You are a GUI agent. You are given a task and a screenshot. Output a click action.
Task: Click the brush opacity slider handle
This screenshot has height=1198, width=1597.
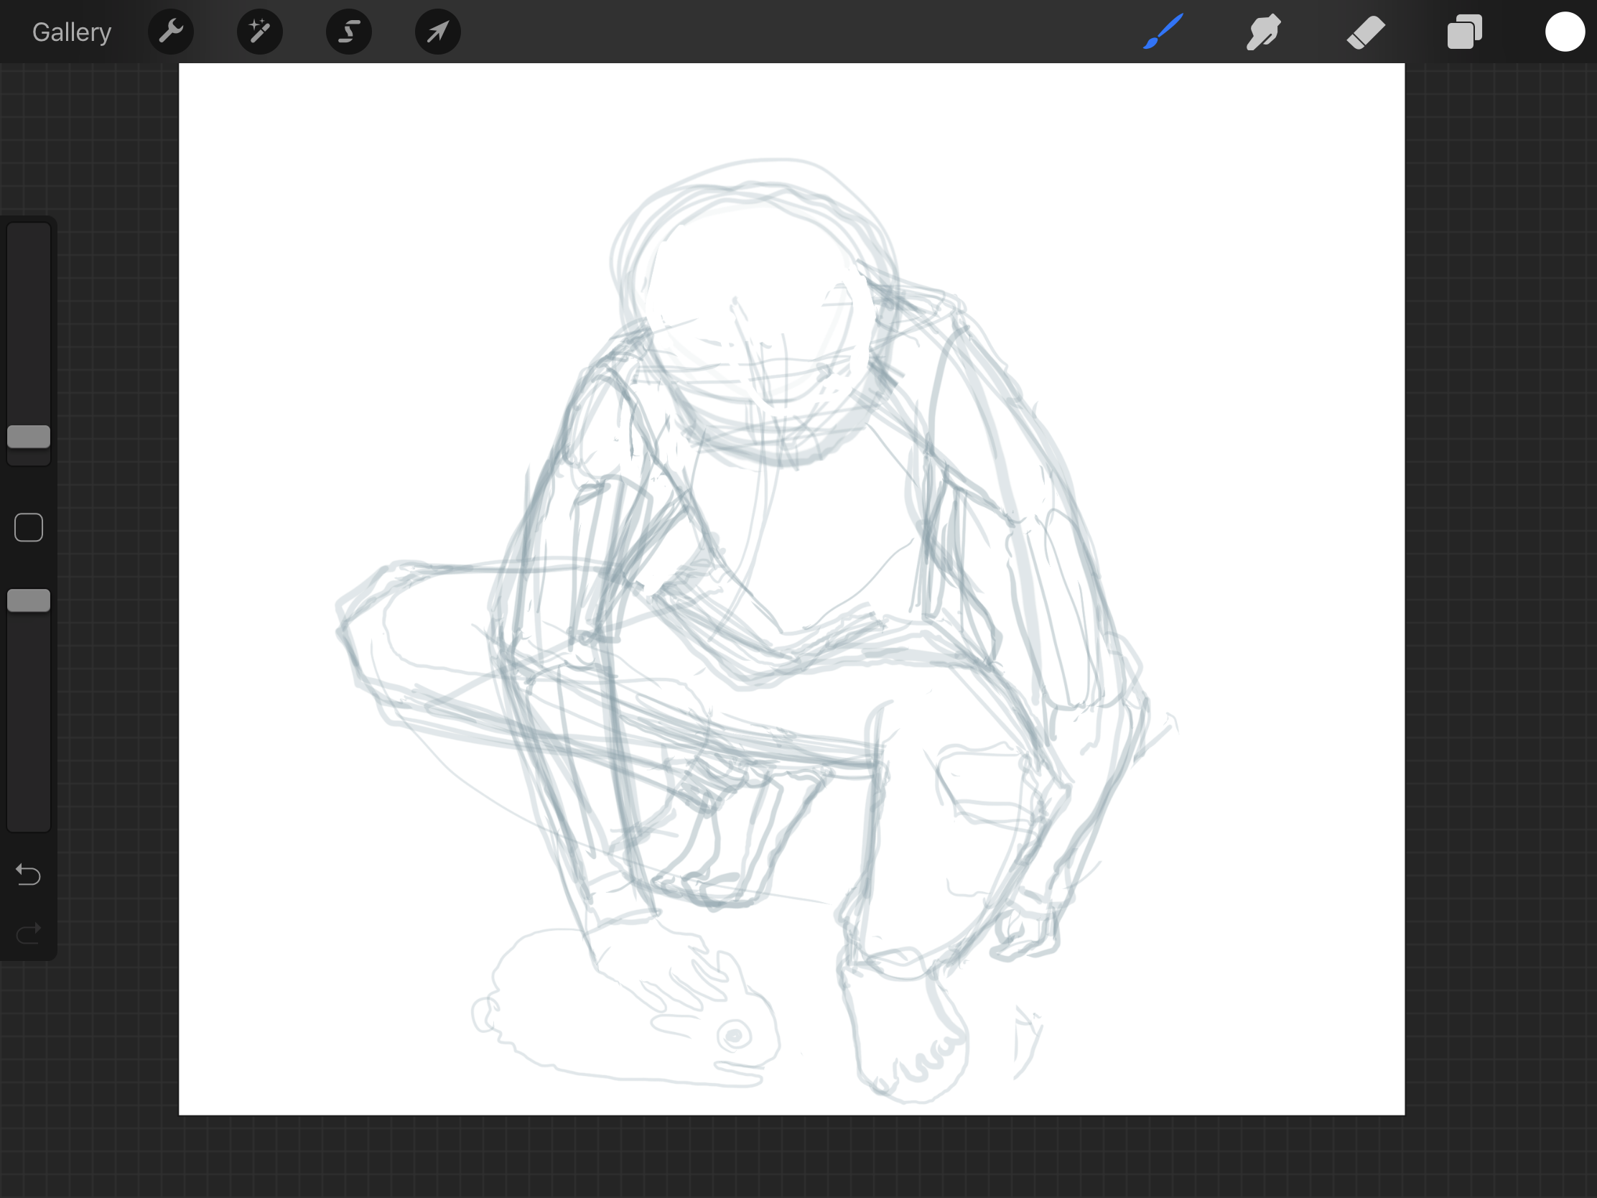click(x=29, y=601)
